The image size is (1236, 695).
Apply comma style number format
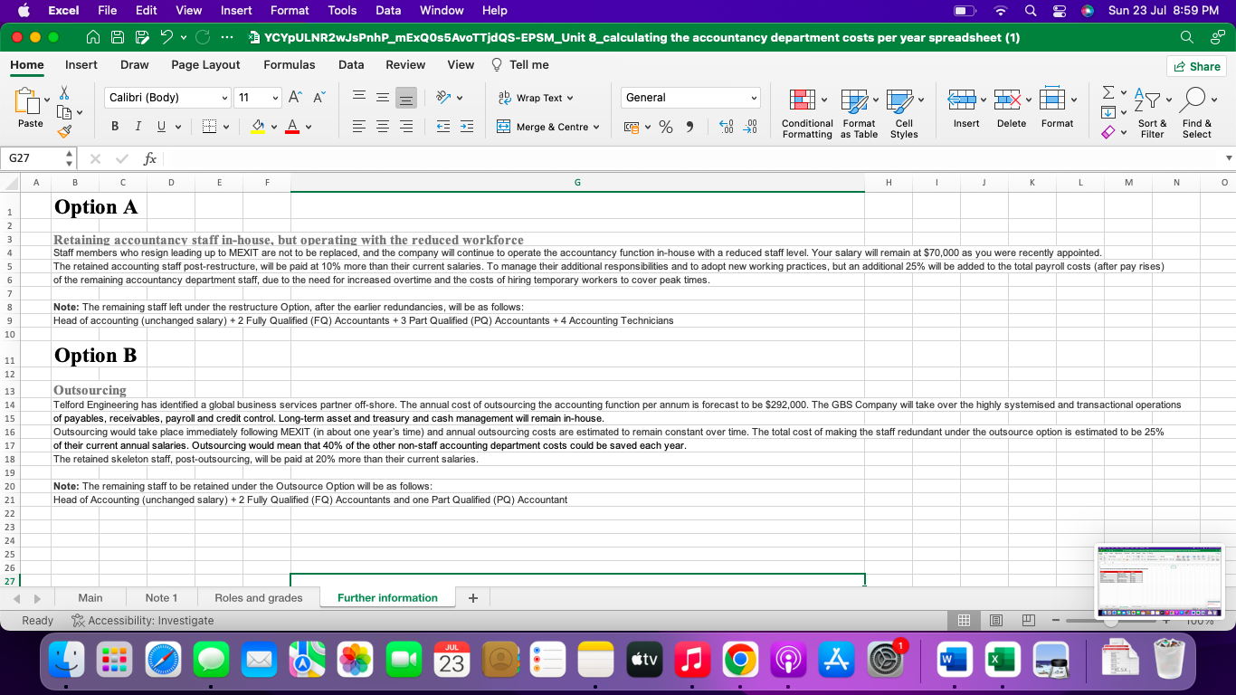(690, 127)
